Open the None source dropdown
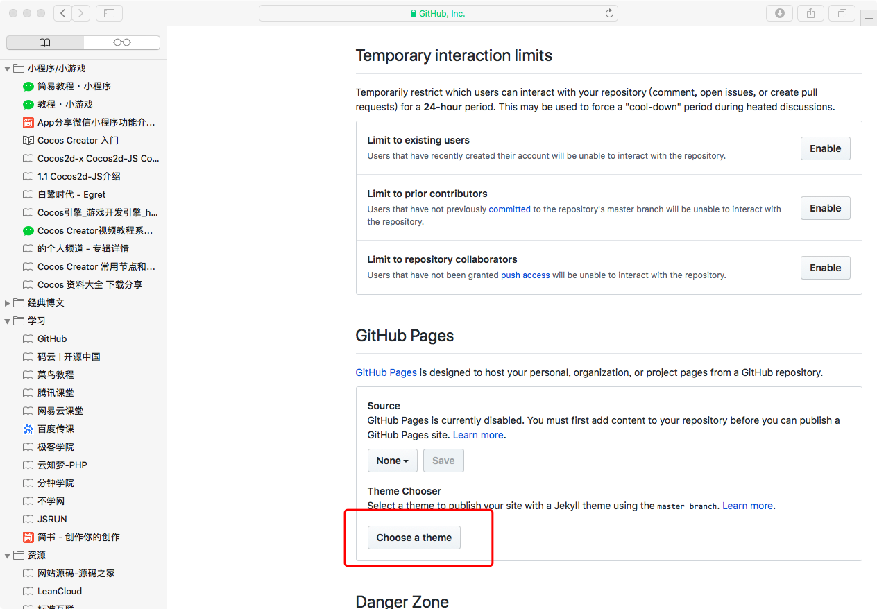This screenshot has width=877, height=609. pos(392,461)
